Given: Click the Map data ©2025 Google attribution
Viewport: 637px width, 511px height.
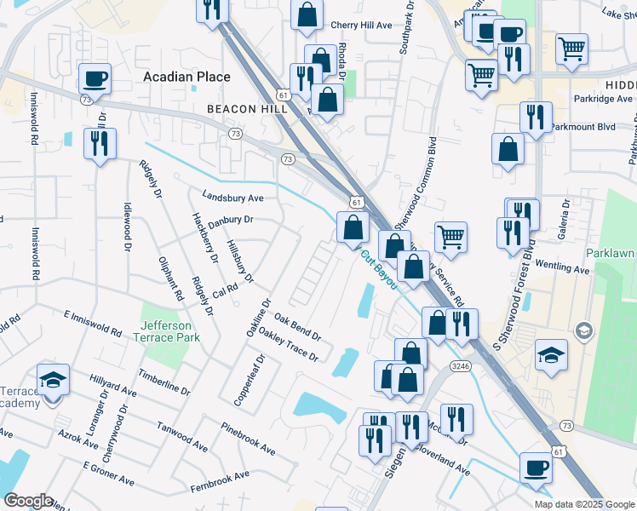Looking at the screenshot, I should (585, 504).
